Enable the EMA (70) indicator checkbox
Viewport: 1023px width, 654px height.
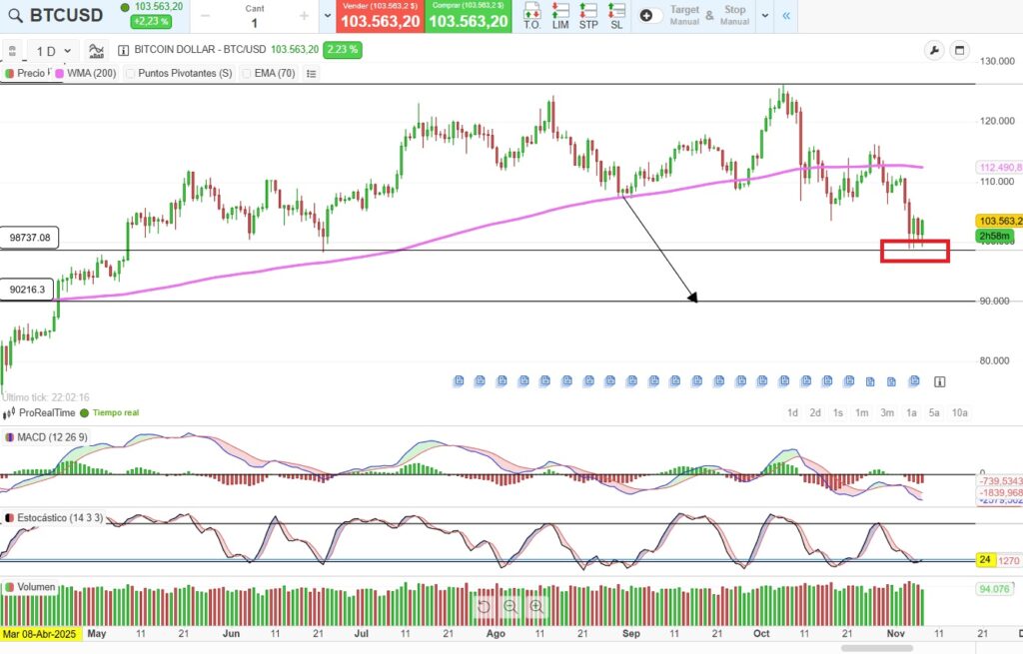(x=247, y=73)
